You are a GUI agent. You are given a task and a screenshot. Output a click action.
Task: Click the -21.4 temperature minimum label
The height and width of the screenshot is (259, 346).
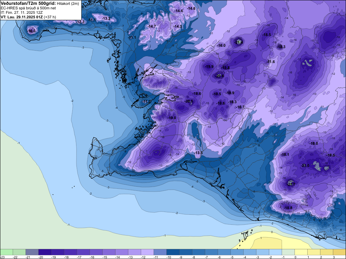[238, 42]
